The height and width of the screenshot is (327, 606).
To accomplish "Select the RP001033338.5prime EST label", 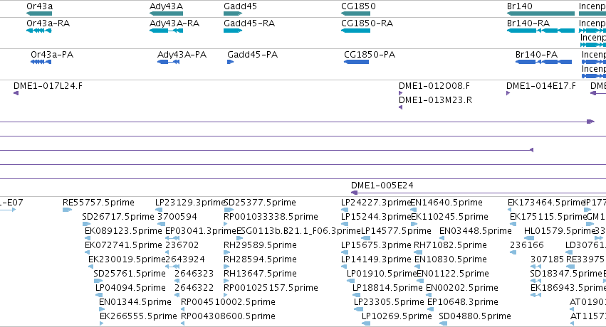I will (271, 216).
